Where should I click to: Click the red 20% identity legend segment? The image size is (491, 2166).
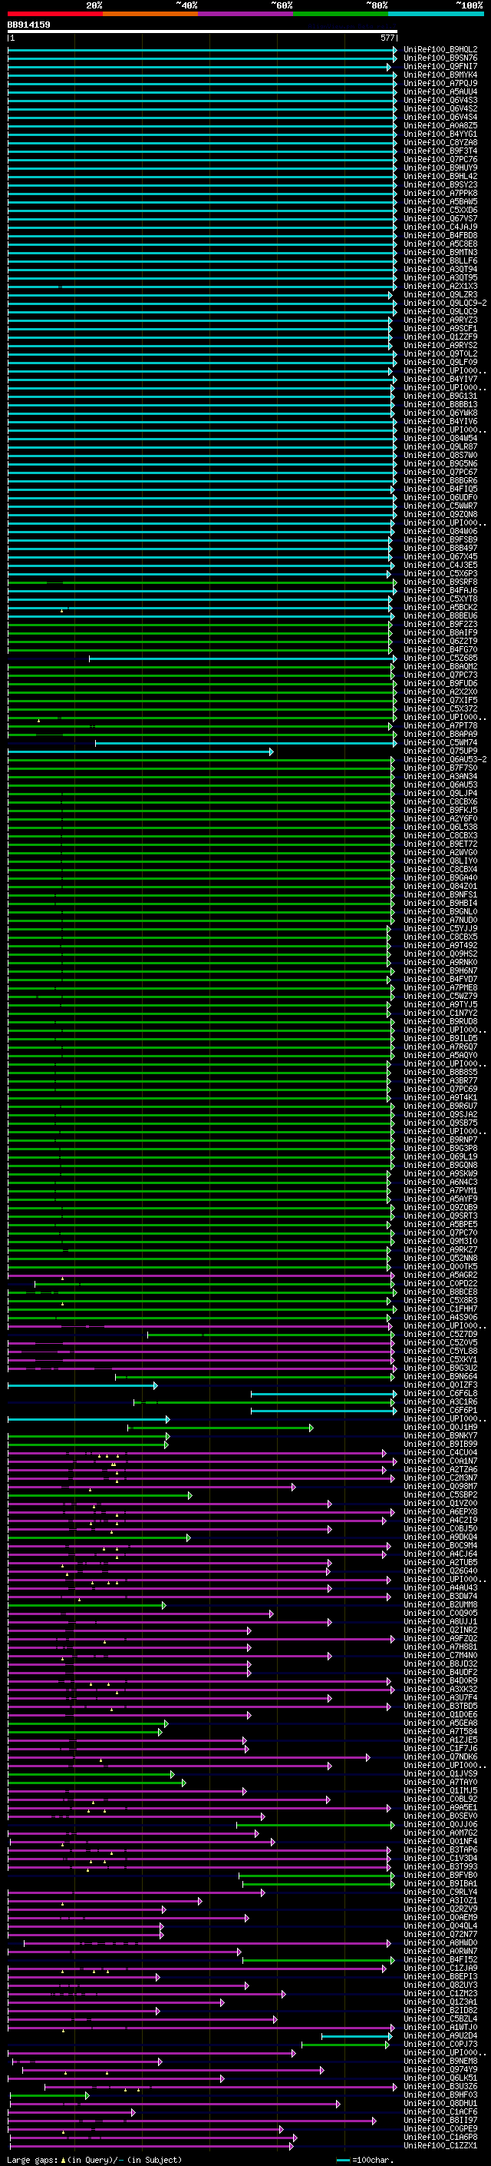pos(55,14)
